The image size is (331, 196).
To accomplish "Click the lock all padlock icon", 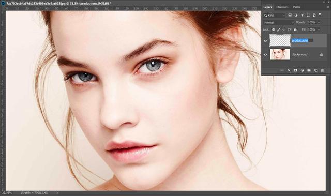I will coord(295,29).
